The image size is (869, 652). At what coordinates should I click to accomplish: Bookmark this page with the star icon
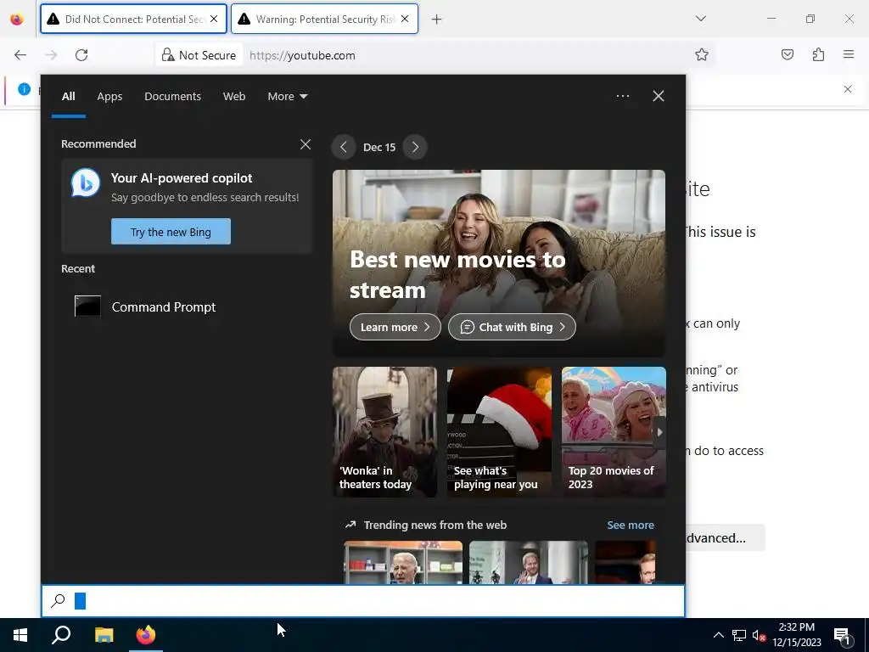click(702, 54)
